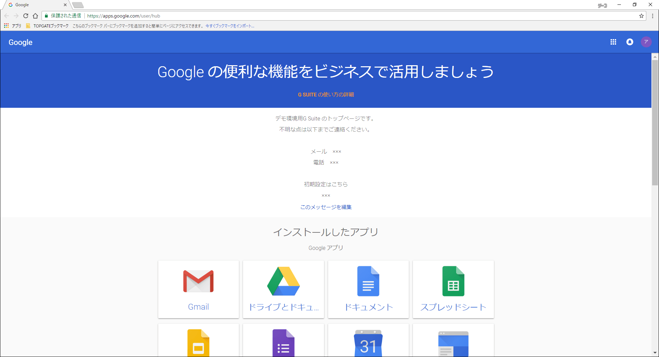Open the purple Forms app icon
The height and width of the screenshot is (357, 659).
284,343
